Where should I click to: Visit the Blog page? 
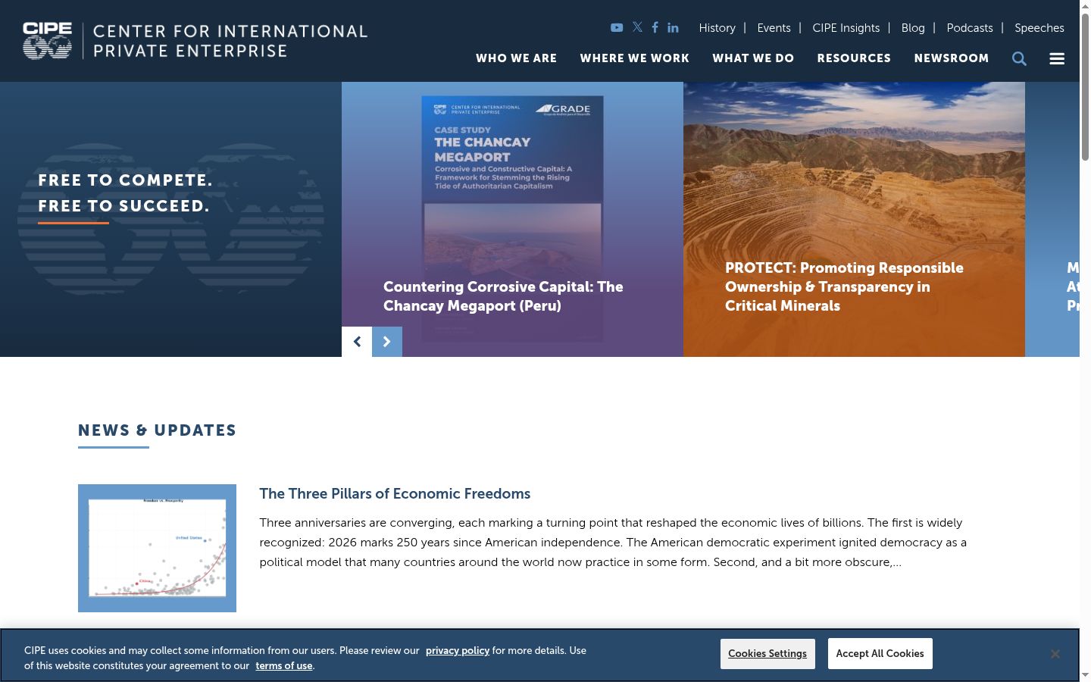click(x=913, y=28)
